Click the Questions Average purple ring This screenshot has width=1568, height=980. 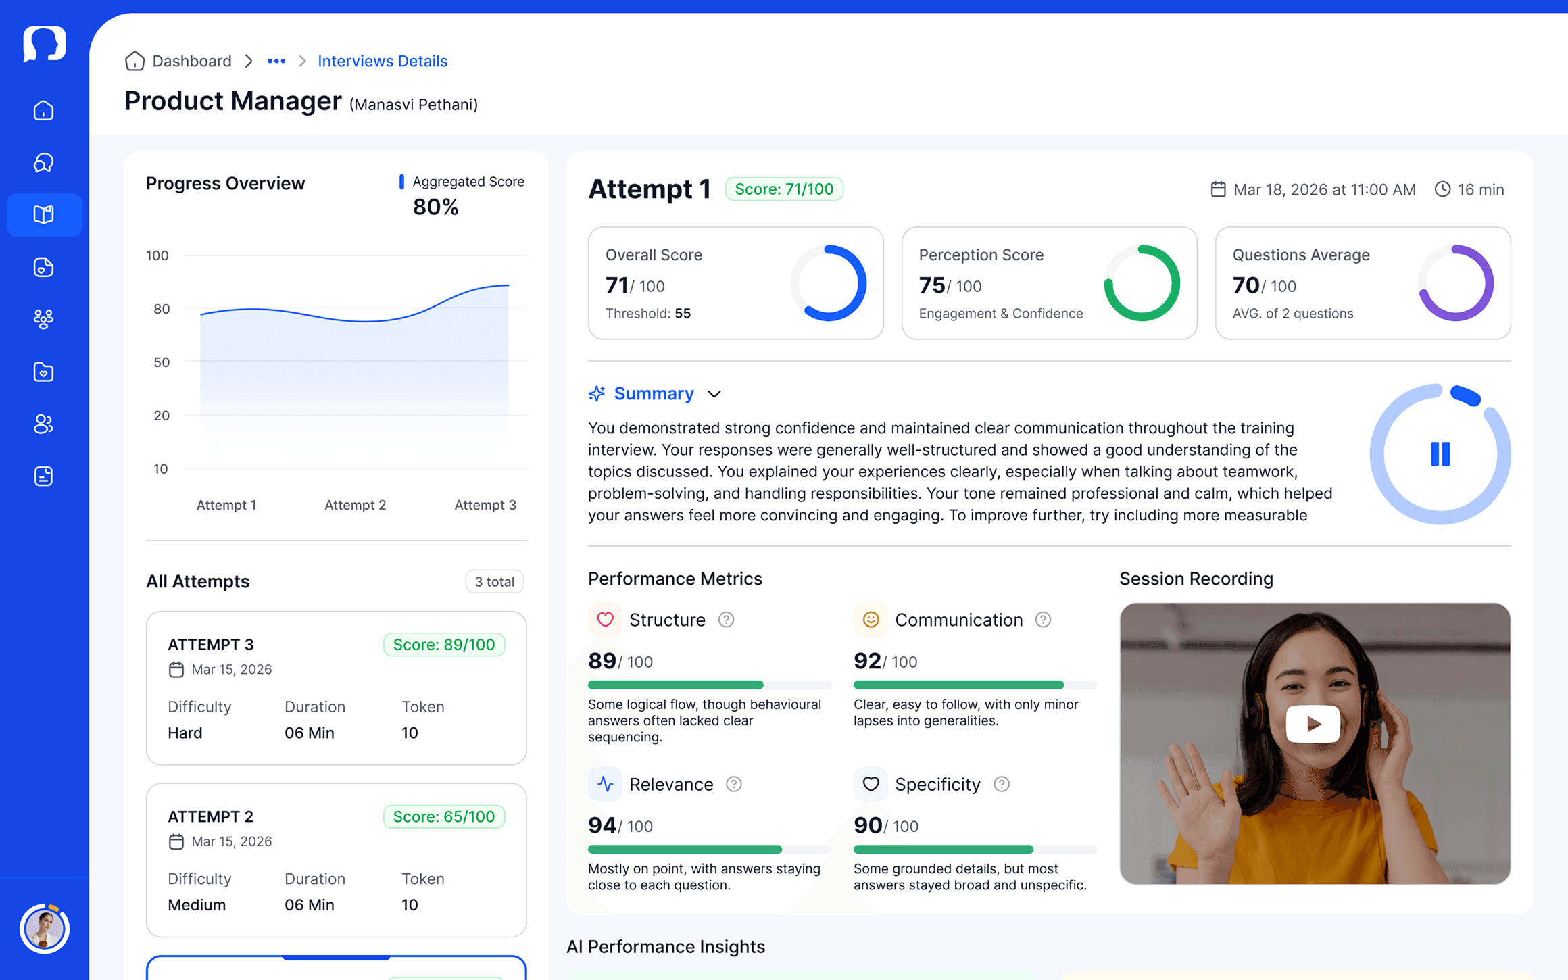point(1456,283)
